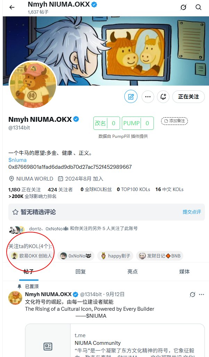209x357 pixels.
Task: Switch to the 回复 replies tab
Action: pyautogui.click(x=81, y=271)
